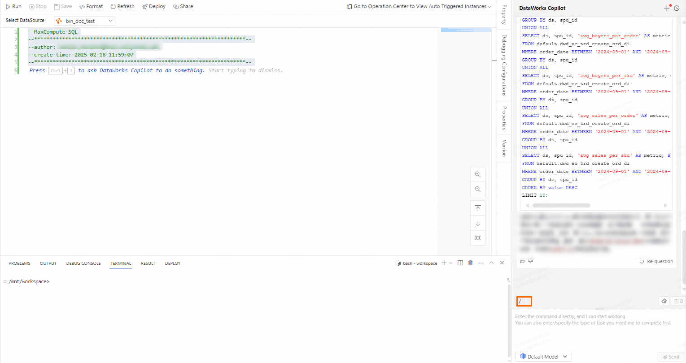The height and width of the screenshot is (363, 686).
Task: Go to Operation Center link
Action: pyautogui.click(x=419, y=6)
